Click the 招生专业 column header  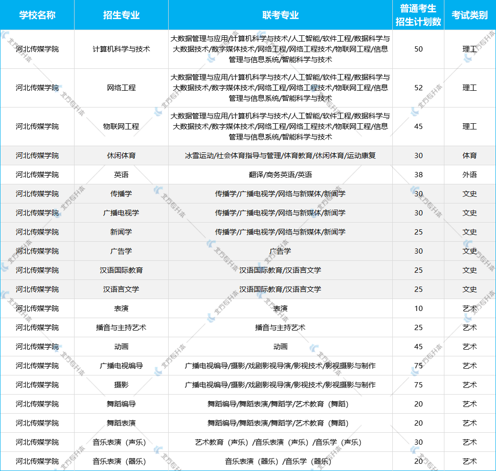tap(121, 15)
